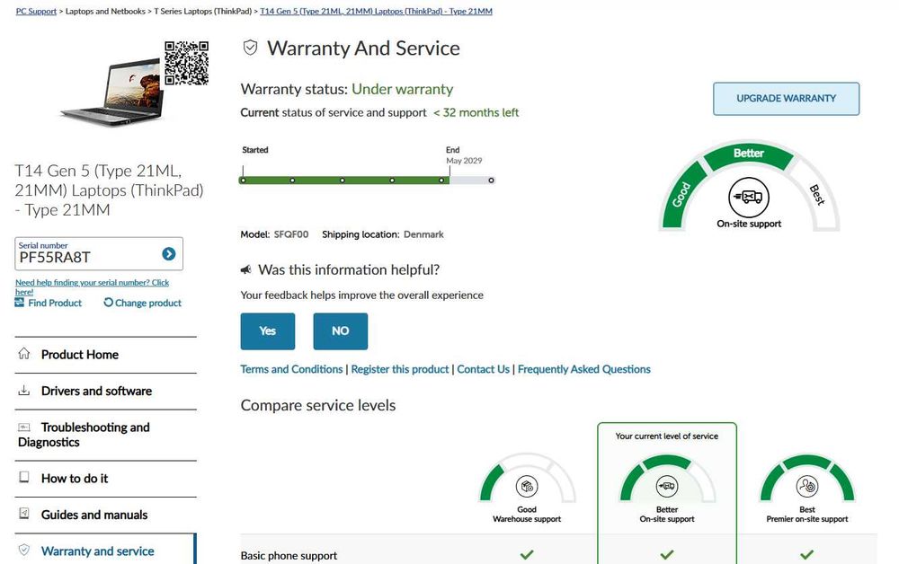The image size is (899, 564).
Task: Click the 'Basic phone support' row label
Action: 289,555
